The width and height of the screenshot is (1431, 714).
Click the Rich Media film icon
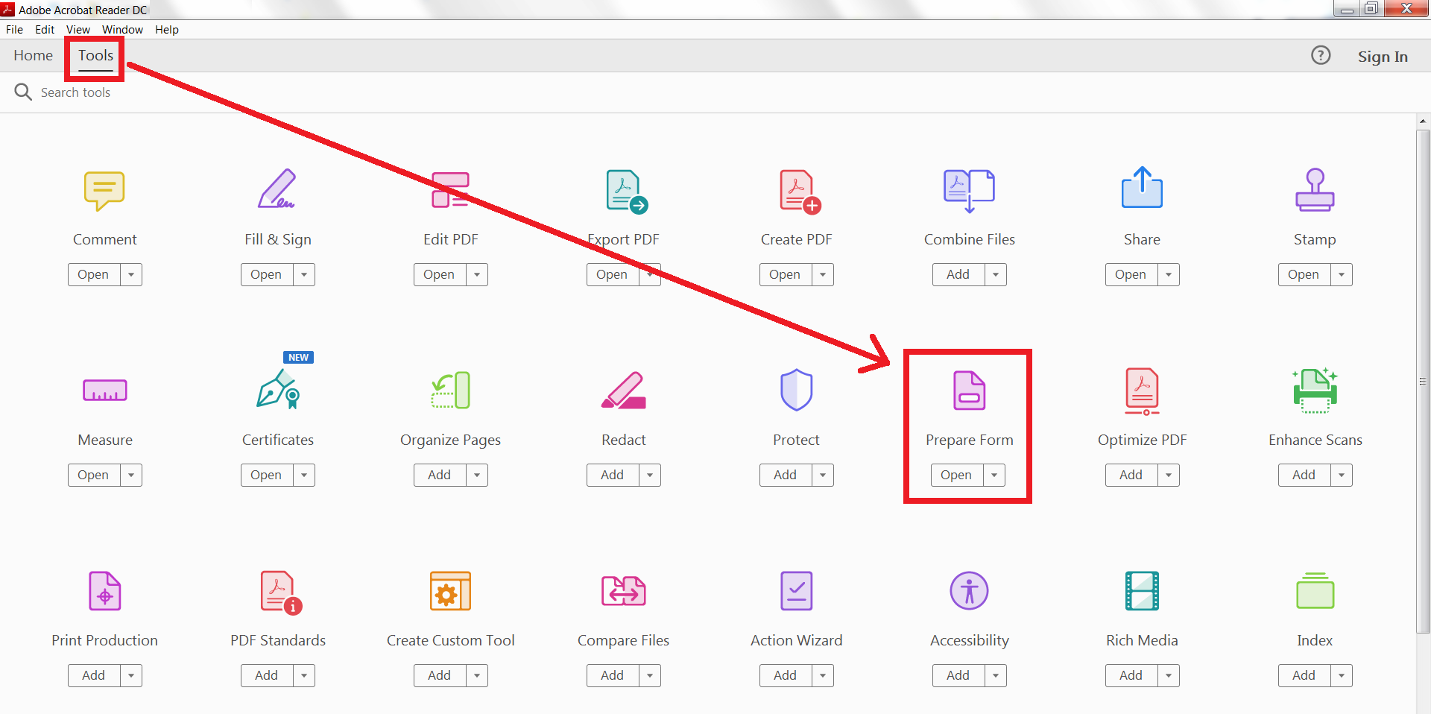coord(1142,590)
